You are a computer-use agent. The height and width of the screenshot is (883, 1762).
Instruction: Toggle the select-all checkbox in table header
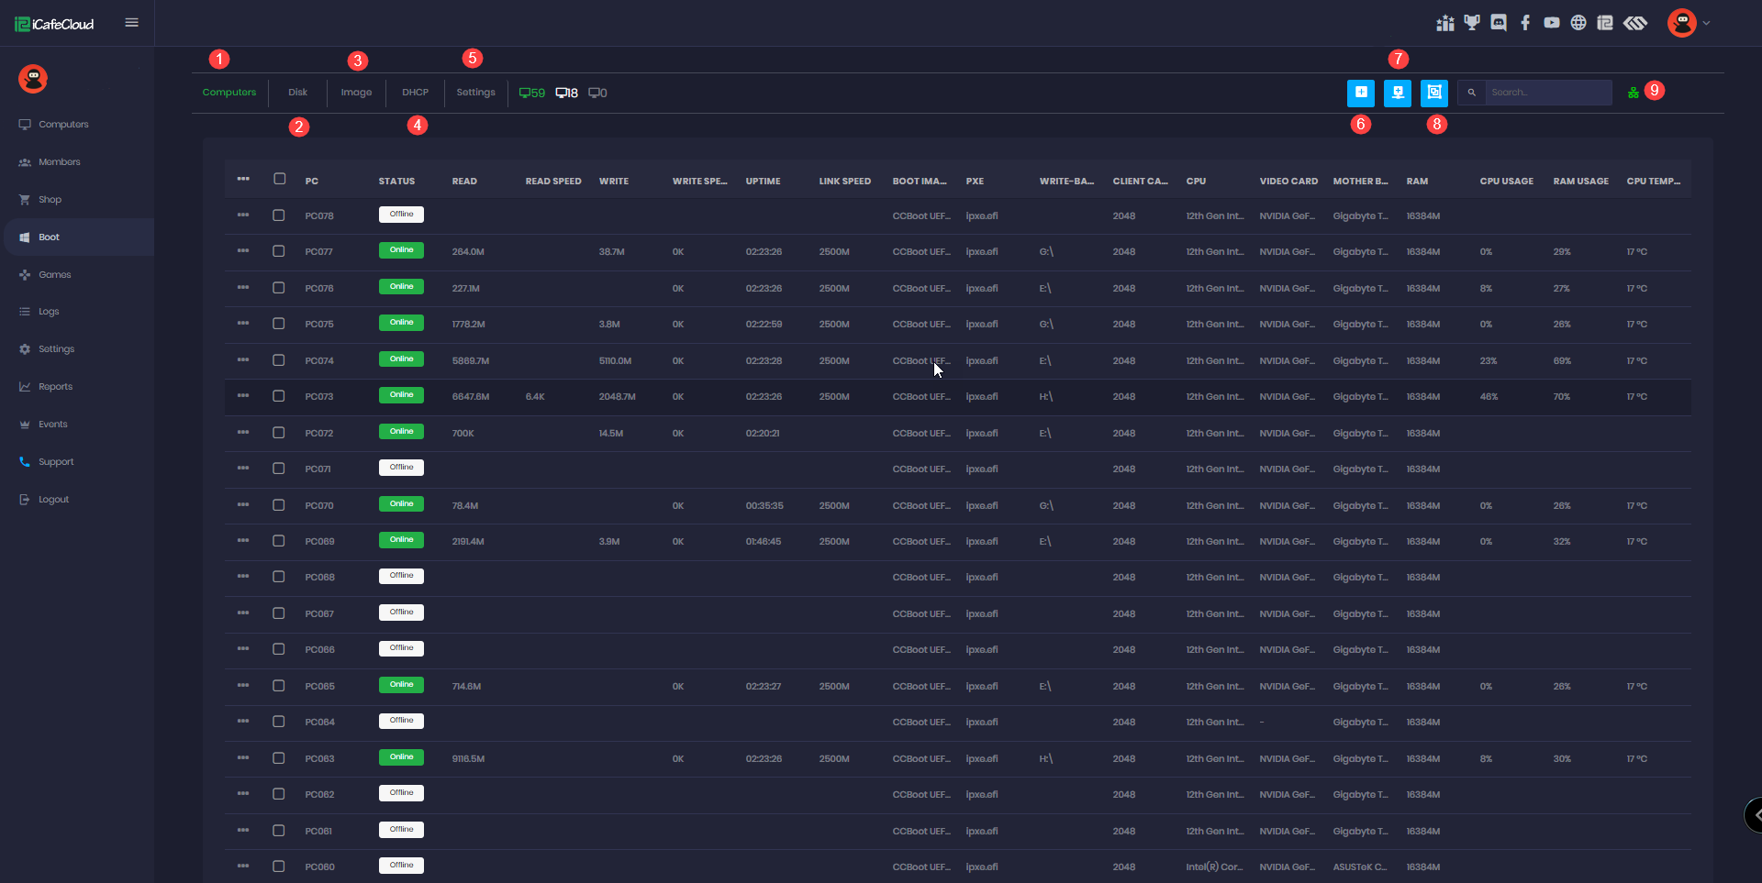(280, 179)
